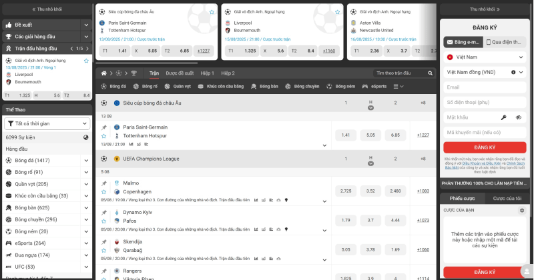Select Quần vợt in sports toolbar
This screenshot has width=534, height=280.
(x=178, y=87)
